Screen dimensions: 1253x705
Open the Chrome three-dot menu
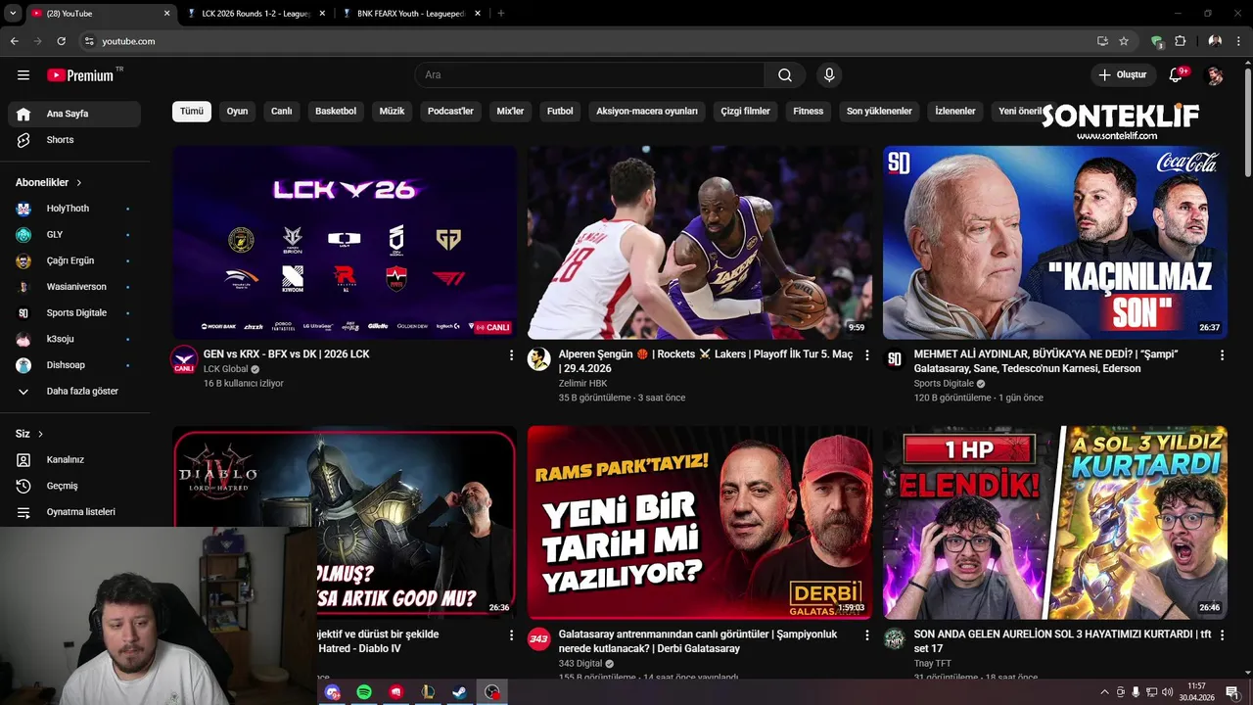[1238, 41]
